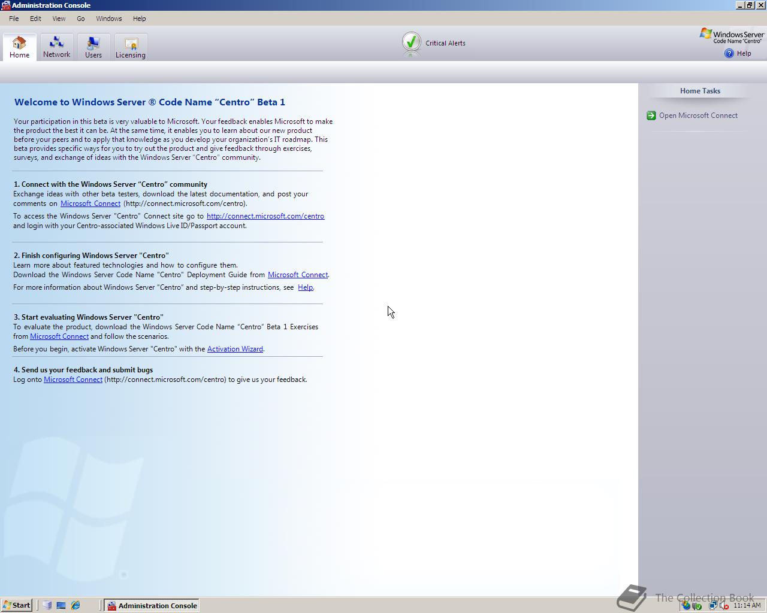Click the Welcome to Windows Server Centro heading
The height and width of the screenshot is (613, 767).
150,102
